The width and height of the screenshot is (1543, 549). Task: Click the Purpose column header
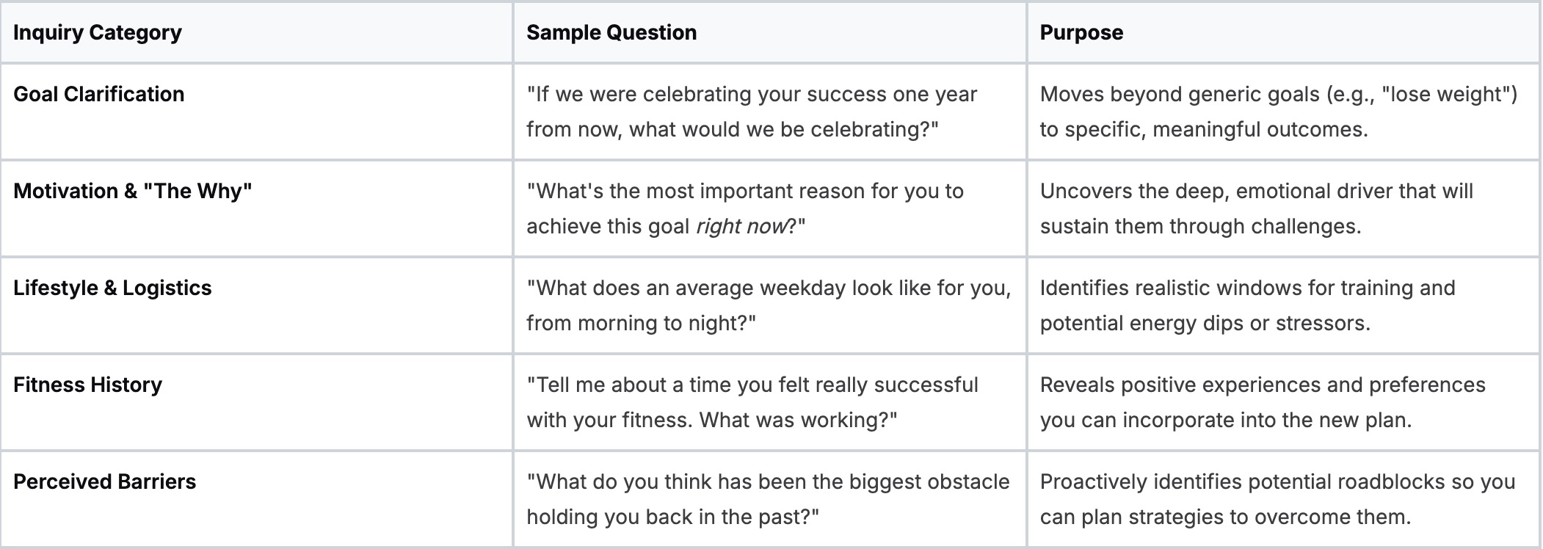(1081, 32)
